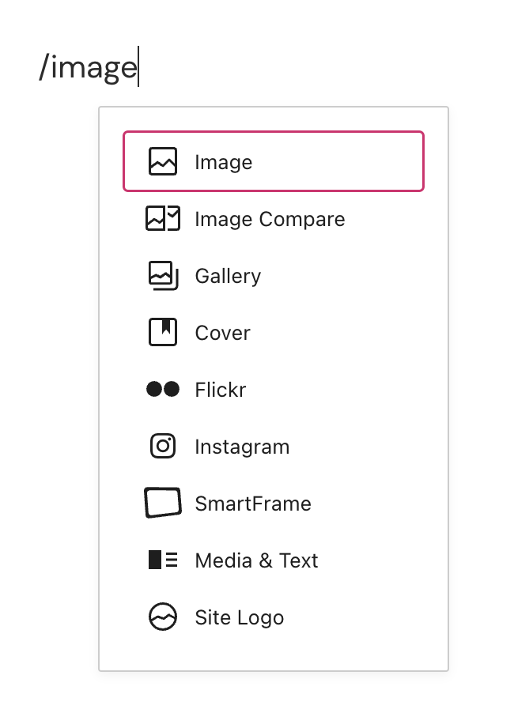Select the Flickr embed label

point(221,390)
